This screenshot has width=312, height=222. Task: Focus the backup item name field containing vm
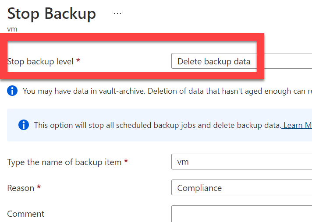pos(241,162)
